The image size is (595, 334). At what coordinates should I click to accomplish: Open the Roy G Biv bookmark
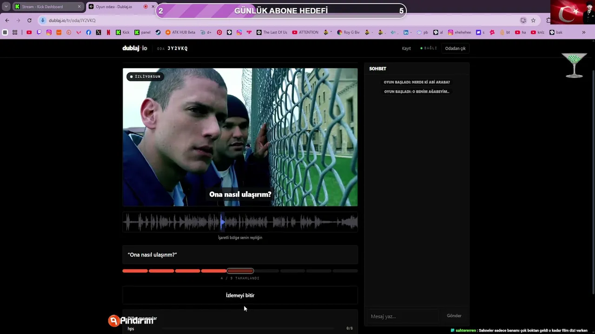348,32
